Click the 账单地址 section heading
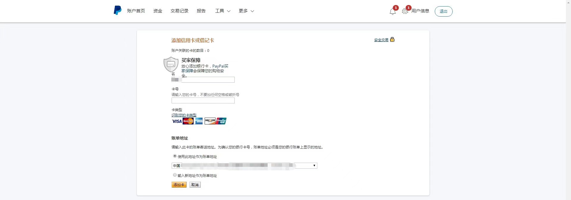Viewport: 571px width, 200px height. 180,138
